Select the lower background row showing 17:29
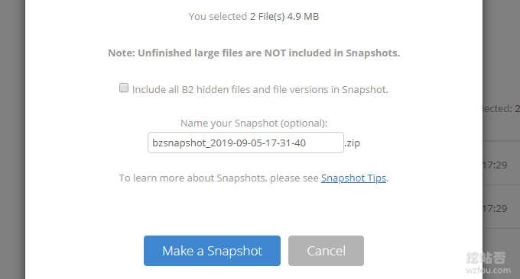 click(x=502, y=207)
